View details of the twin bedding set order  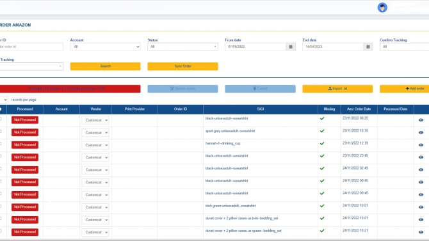421,220
